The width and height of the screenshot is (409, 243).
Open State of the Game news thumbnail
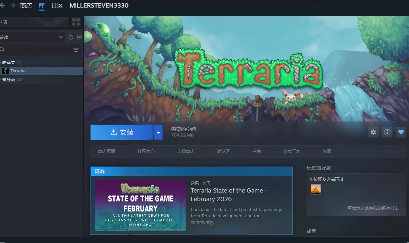point(140,205)
